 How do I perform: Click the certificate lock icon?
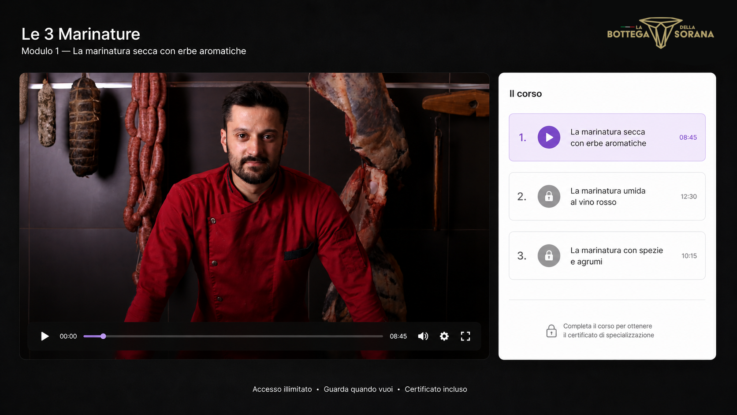pos(551,331)
